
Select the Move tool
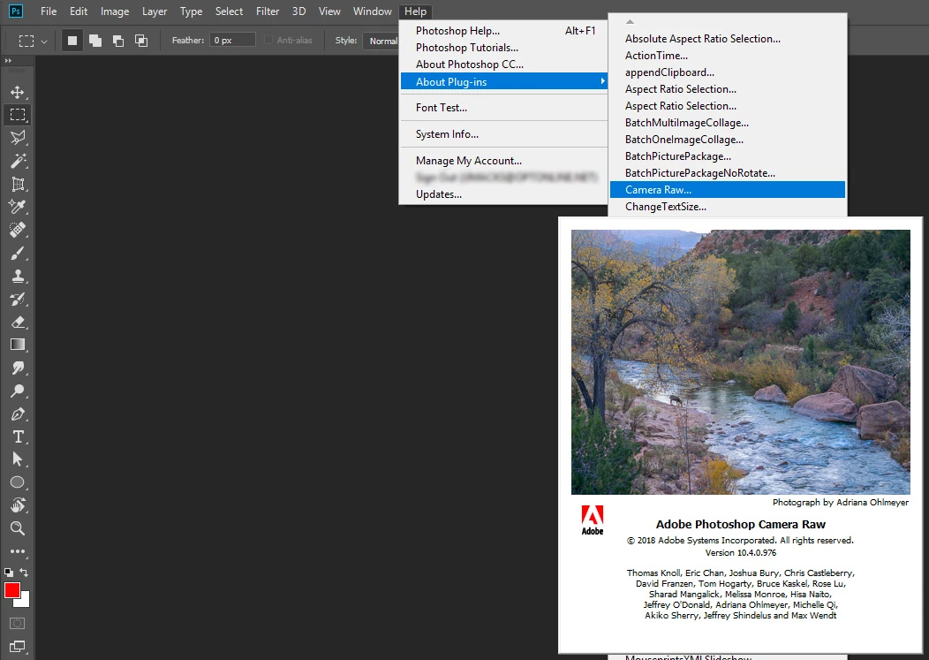click(x=17, y=92)
